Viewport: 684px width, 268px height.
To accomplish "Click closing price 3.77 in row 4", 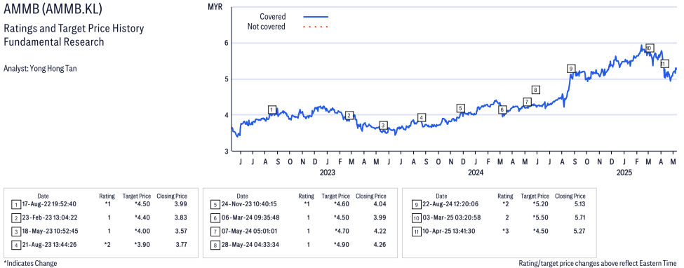I will pos(181,244).
